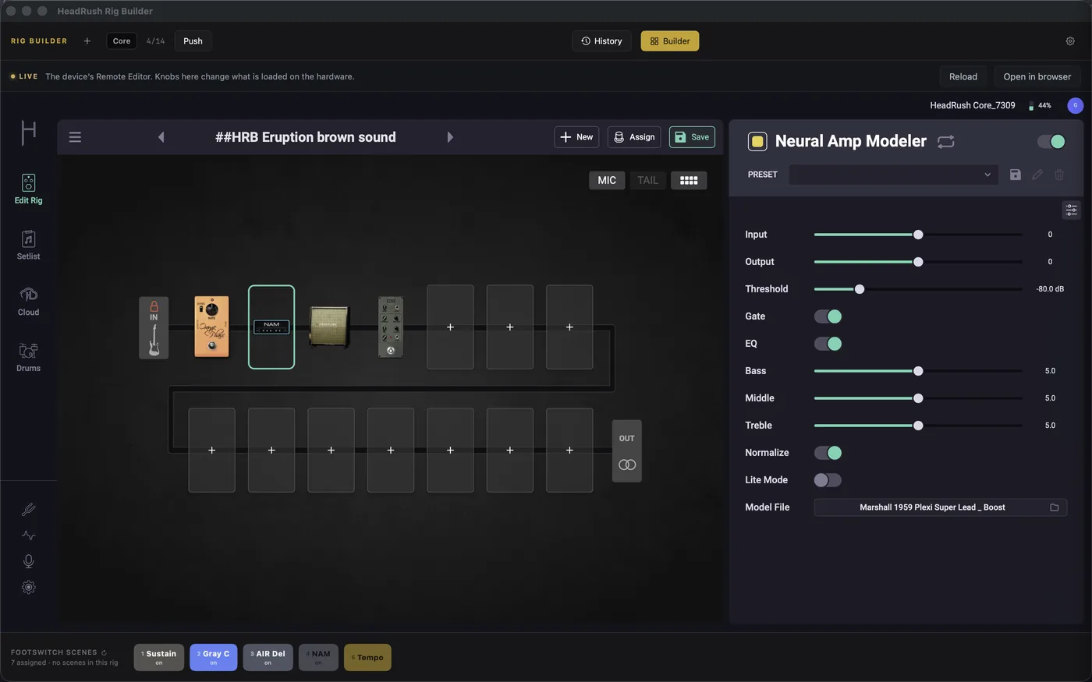
Task: Click Open in browser button
Action: click(1037, 76)
